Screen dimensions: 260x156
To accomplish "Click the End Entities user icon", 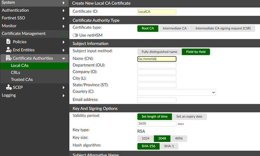I will pos(8,50).
